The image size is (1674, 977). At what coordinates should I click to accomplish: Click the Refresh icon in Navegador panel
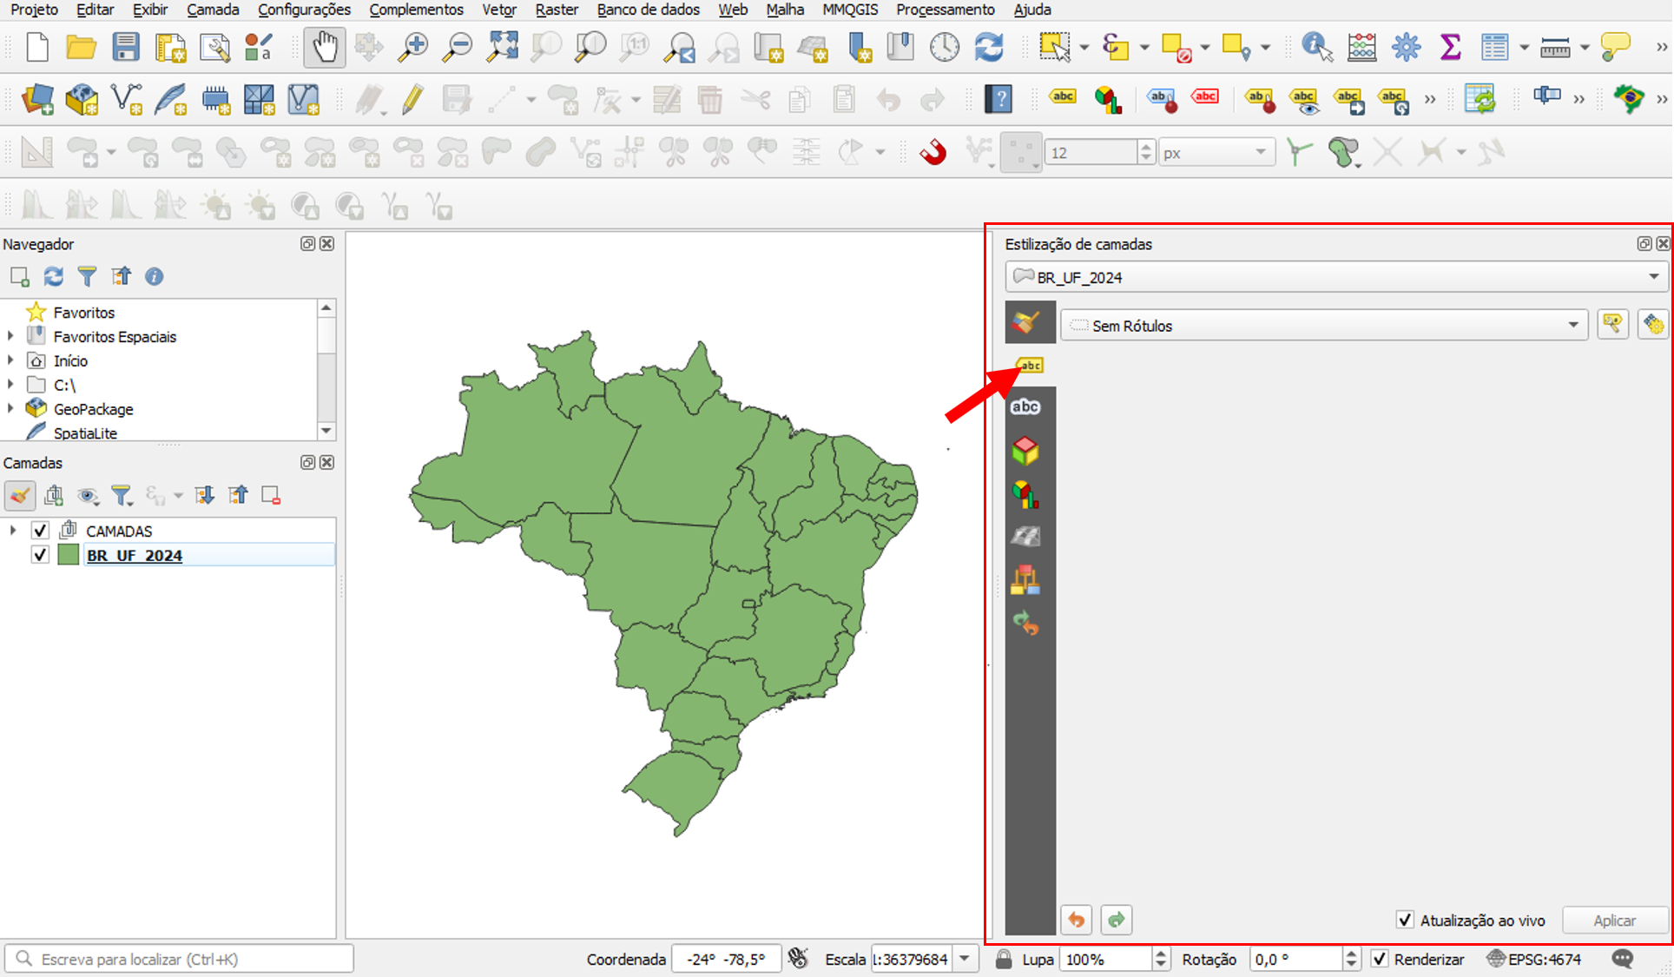click(54, 277)
